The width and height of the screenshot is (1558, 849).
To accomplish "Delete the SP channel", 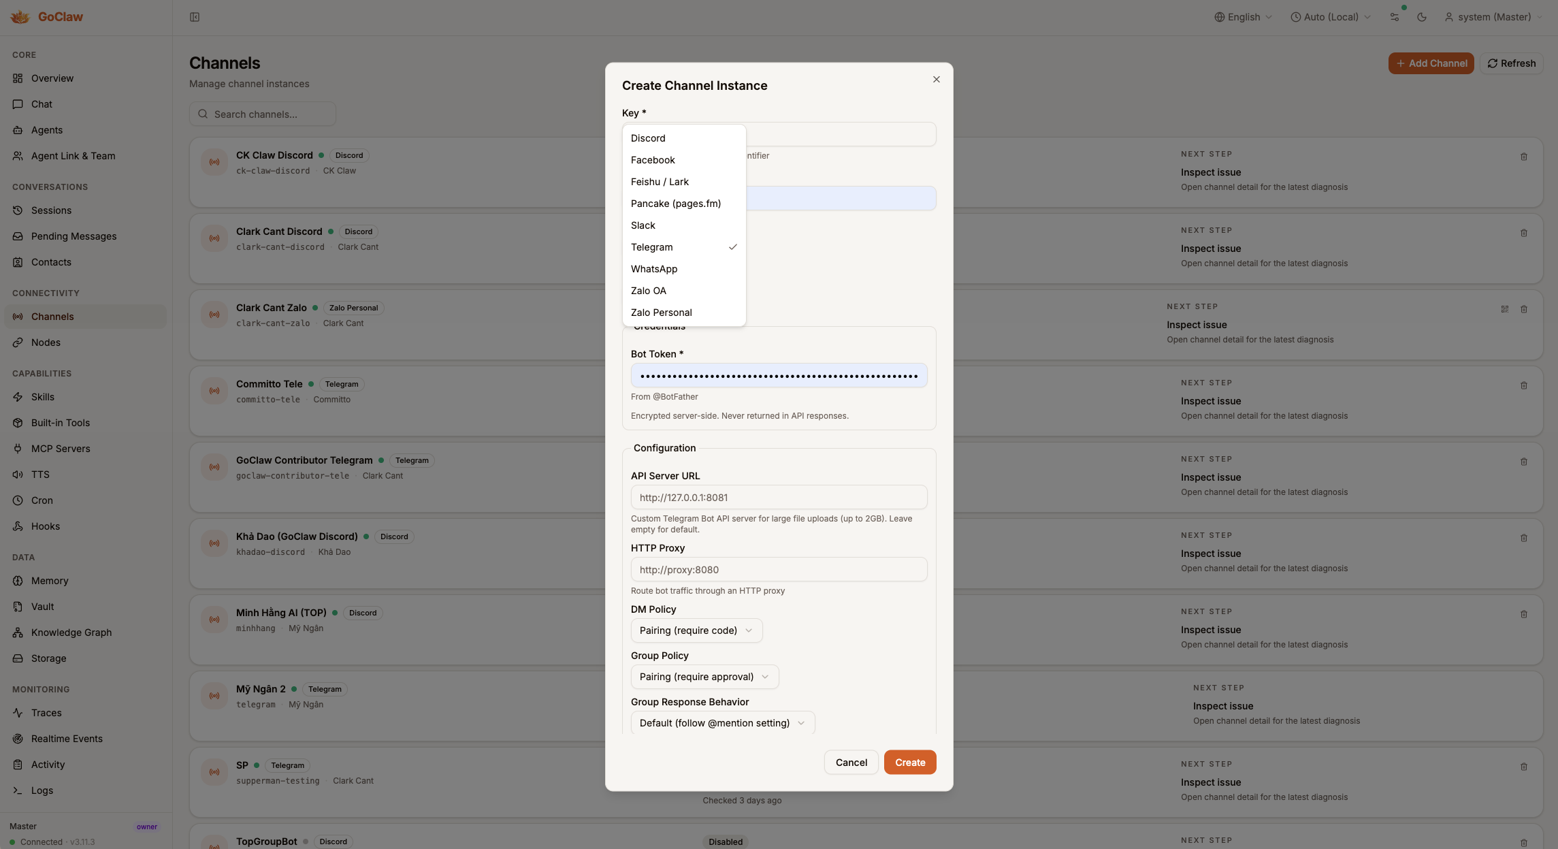I will pos(1524,767).
